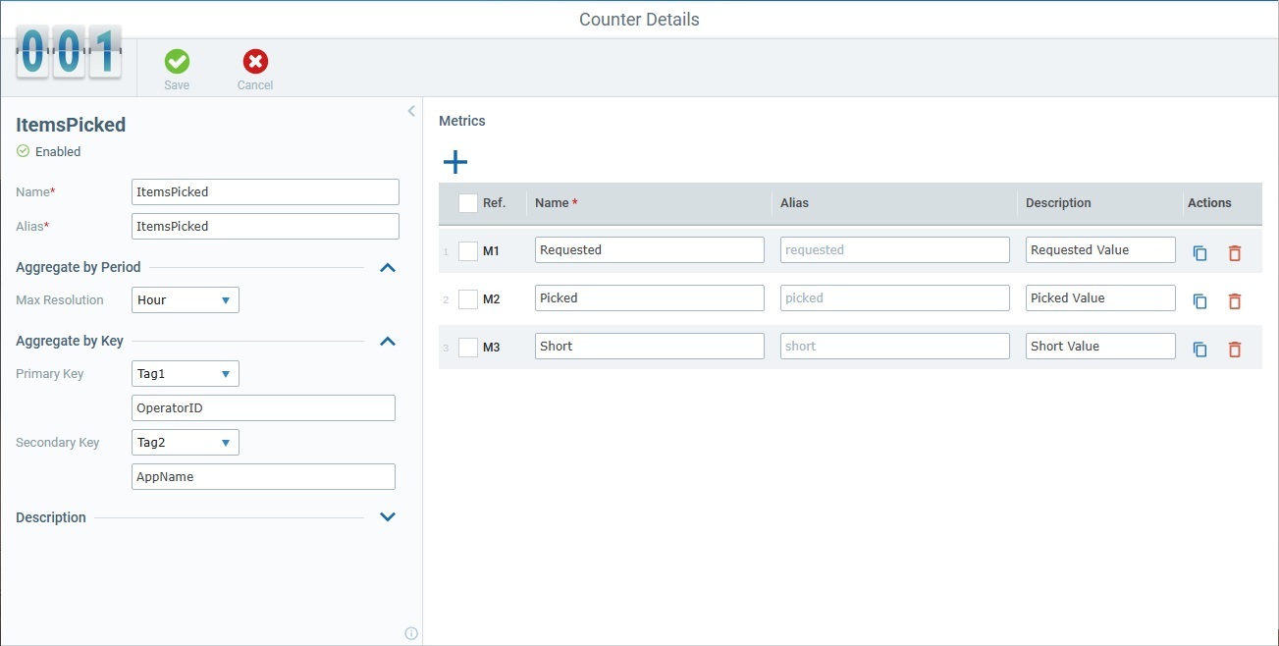This screenshot has height=646, width=1279.
Task: Check the M2 row checkbox
Action: [x=468, y=299]
